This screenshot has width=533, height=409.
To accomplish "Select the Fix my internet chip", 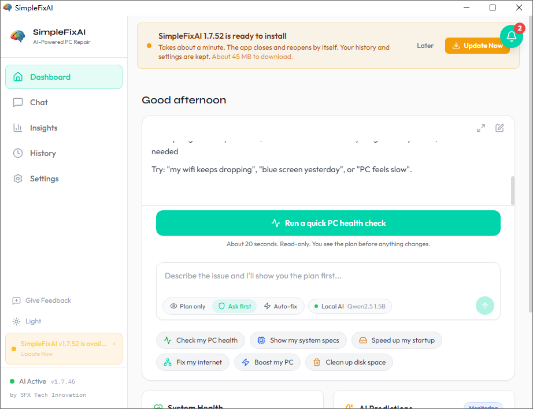I will [193, 362].
